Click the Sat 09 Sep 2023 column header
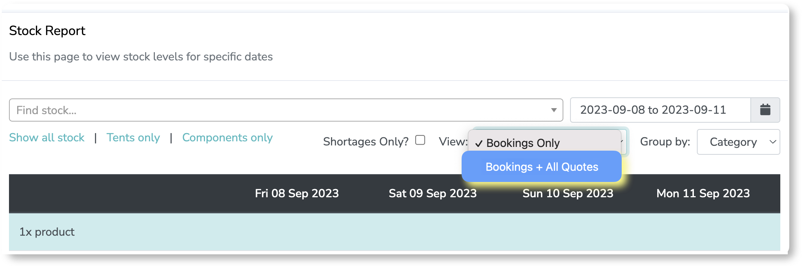802x267 pixels. [433, 193]
